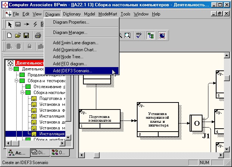
Task: Click the BPwin document icon beside File
Action: [x=8, y=14]
